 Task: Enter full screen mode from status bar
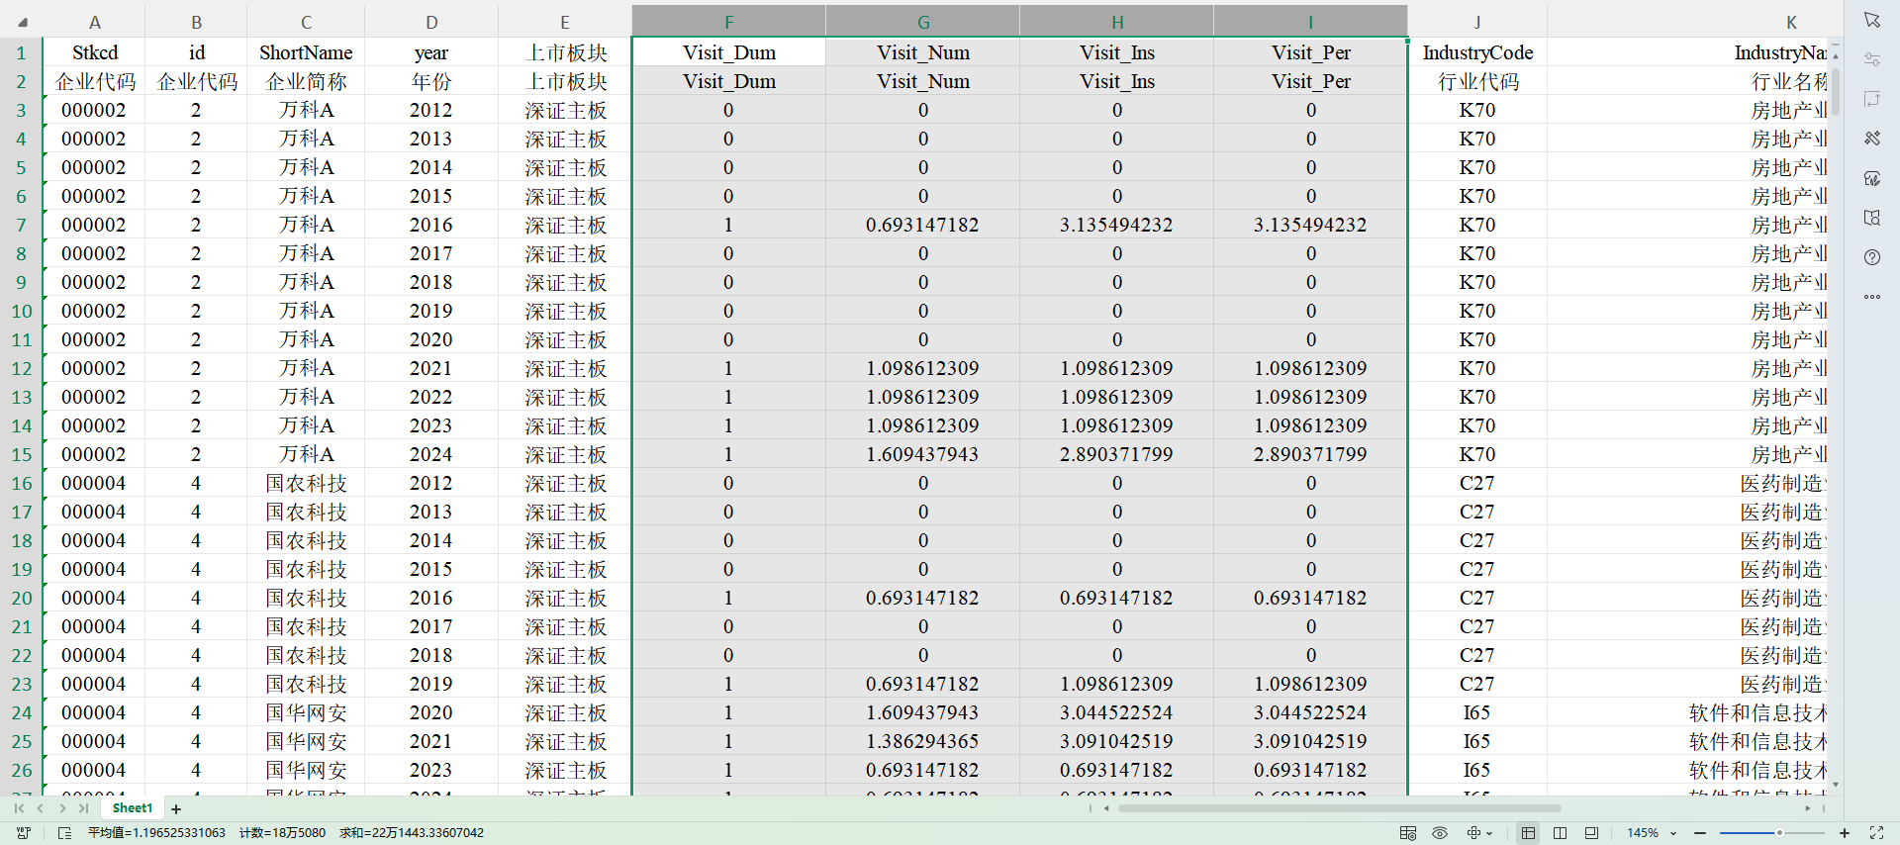coord(1876,833)
